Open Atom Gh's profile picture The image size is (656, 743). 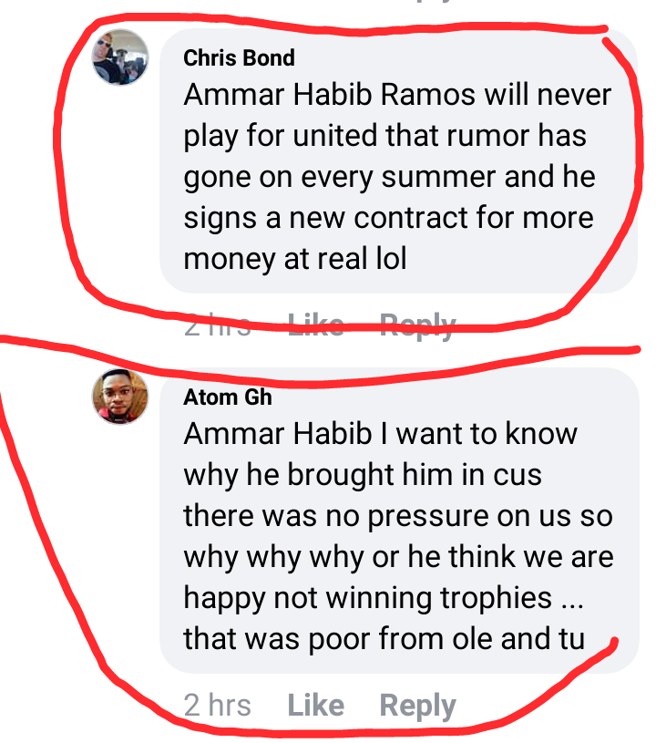120,397
